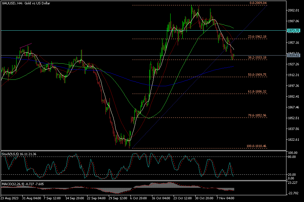
Task: Select the 0.0-2009.04 Fibonacci level label
Action: [258, 3]
